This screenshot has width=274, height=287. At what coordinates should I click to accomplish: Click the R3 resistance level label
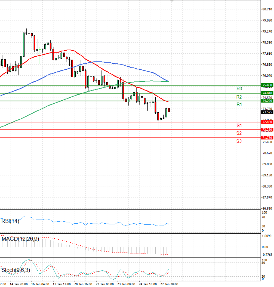coord(239,89)
